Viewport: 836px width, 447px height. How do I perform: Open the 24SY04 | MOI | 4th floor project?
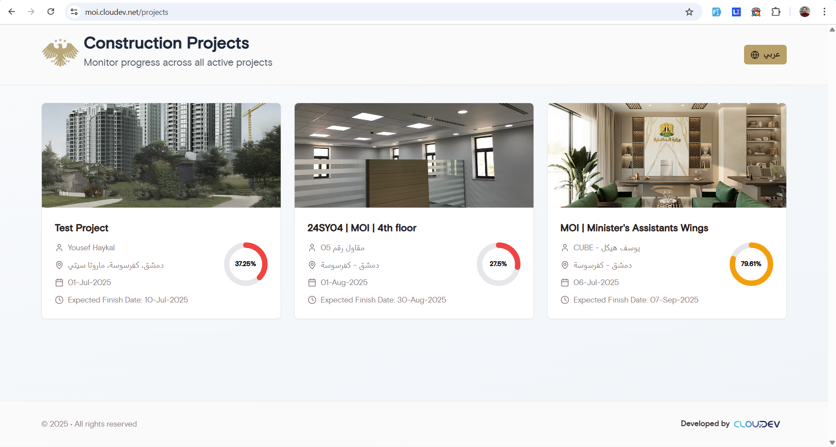362,228
